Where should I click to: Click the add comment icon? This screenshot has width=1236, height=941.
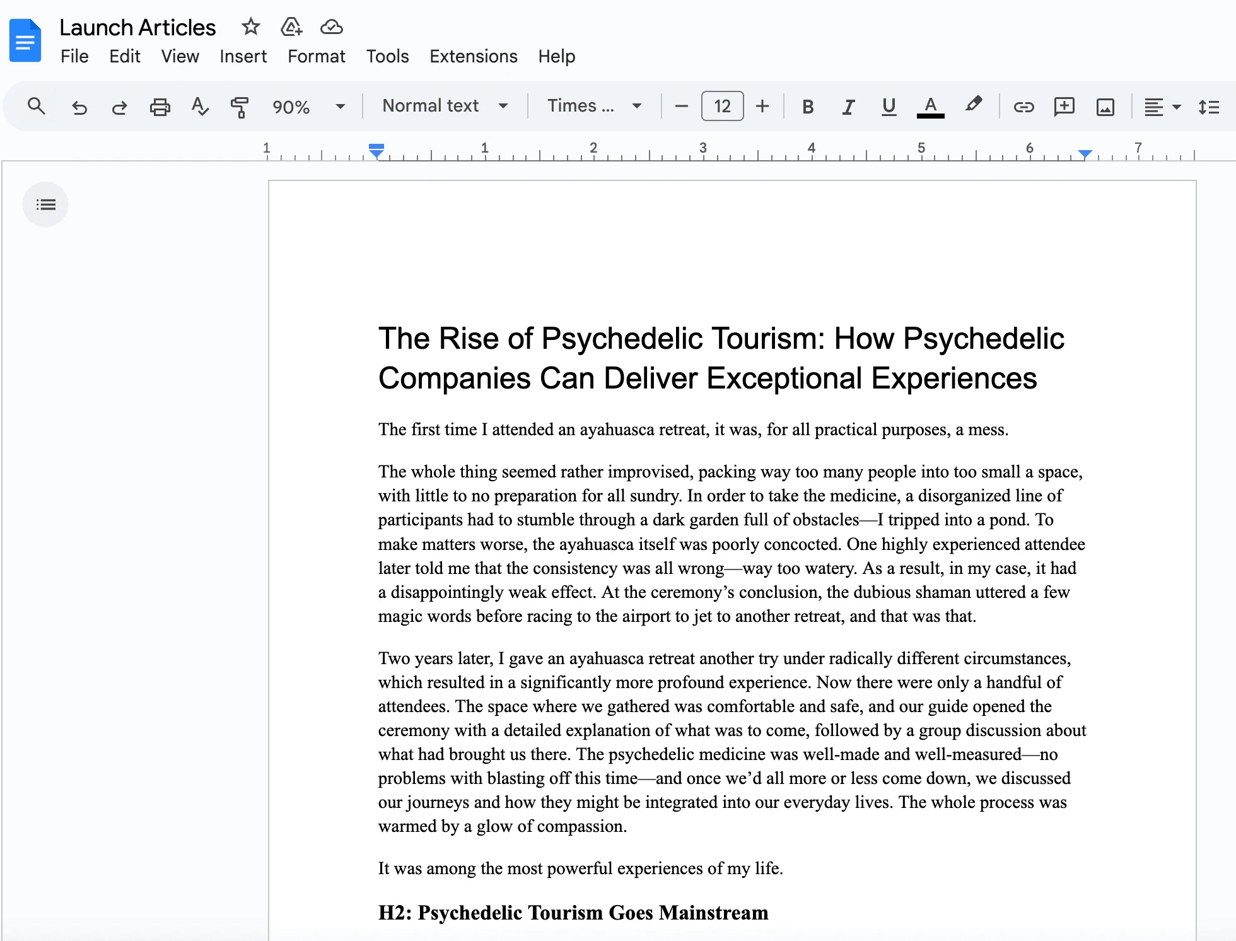[x=1064, y=107]
